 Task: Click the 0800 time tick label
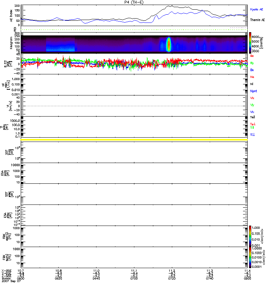click(247, 278)
